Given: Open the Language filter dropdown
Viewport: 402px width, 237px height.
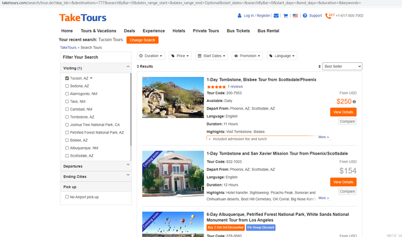Looking at the screenshot, I should tap(282, 56).
